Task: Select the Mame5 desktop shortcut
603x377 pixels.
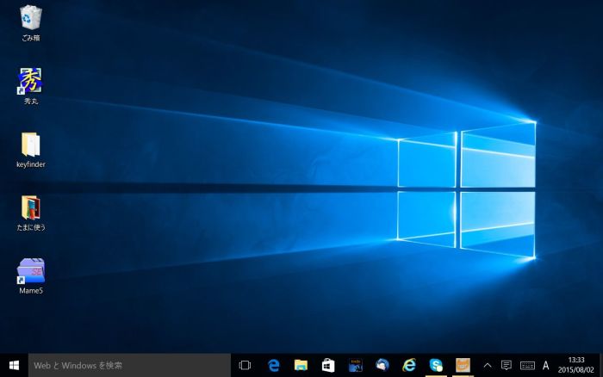Action: point(30,271)
